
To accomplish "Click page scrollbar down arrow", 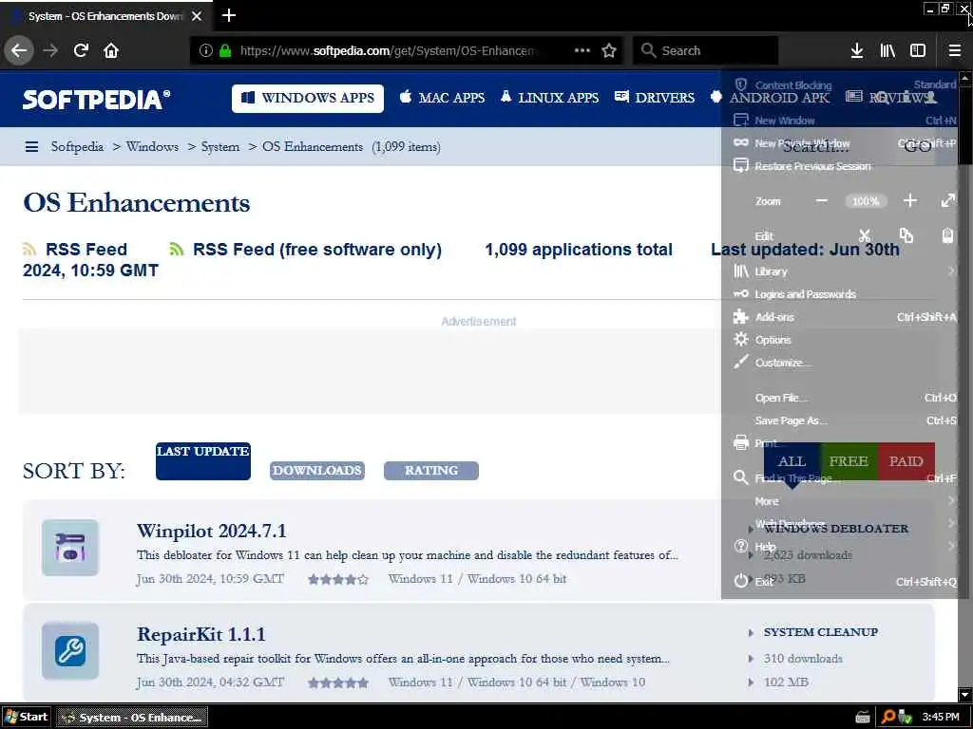I will click(x=965, y=694).
